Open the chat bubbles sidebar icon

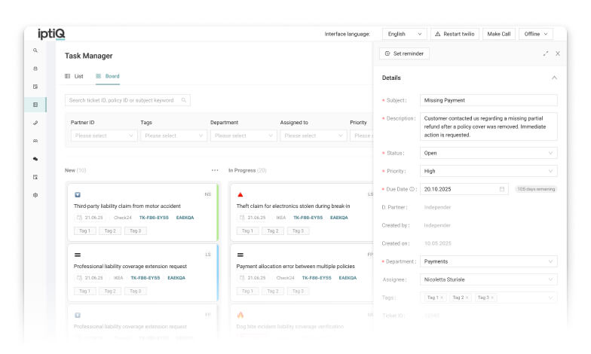click(x=35, y=159)
